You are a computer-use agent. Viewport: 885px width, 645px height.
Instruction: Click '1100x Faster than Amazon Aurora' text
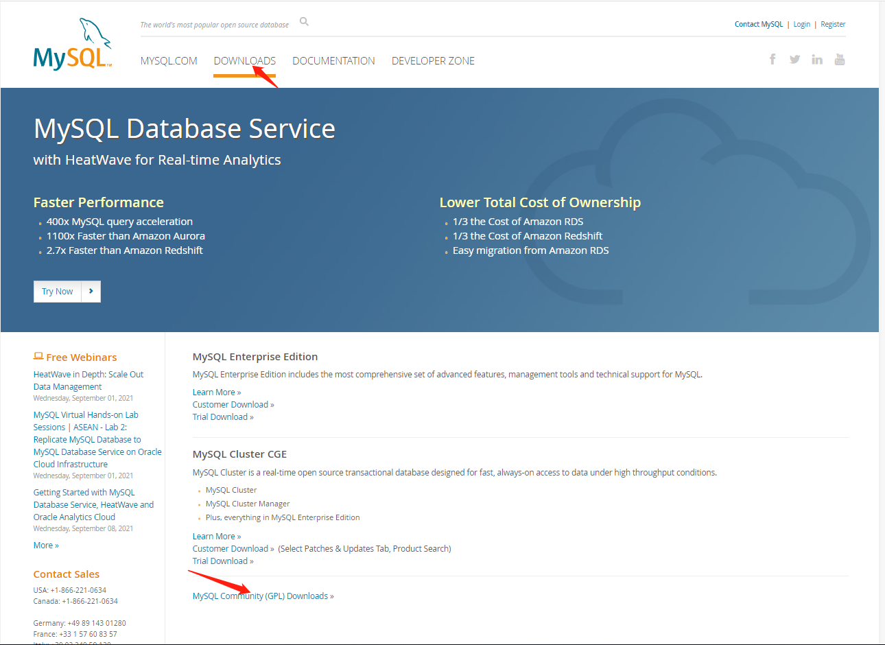[126, 236]
